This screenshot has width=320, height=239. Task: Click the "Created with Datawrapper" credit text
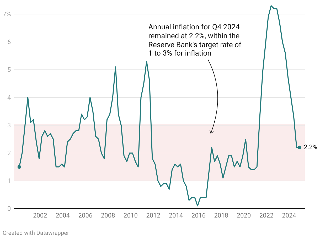click(36, 233)
